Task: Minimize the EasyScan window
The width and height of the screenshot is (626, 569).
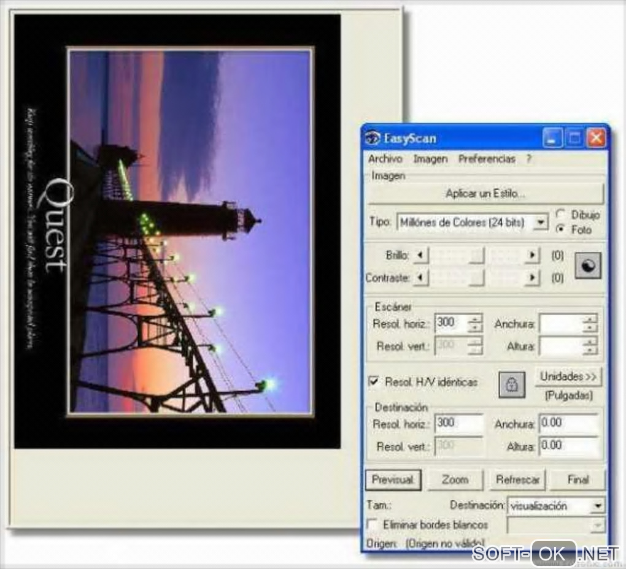Action: click(x=552, y=139)
